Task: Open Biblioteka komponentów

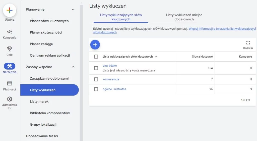Action: 50,113
